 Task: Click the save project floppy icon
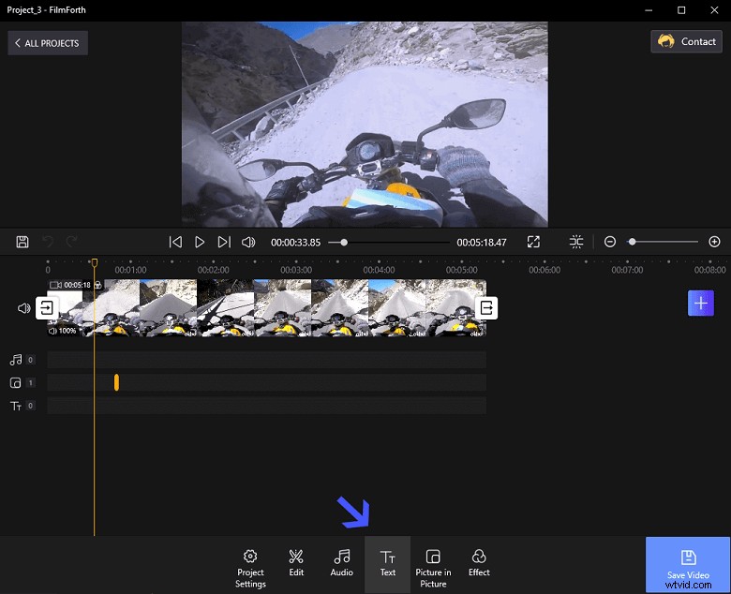pyautogui.click(x=22, y=242)
